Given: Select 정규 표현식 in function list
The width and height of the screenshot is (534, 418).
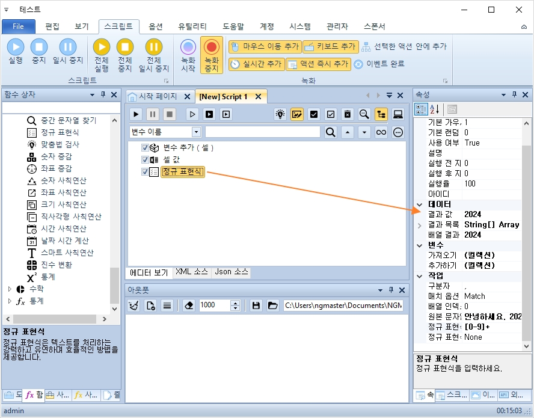Looking at the screenshot, I should coord(60,132).
